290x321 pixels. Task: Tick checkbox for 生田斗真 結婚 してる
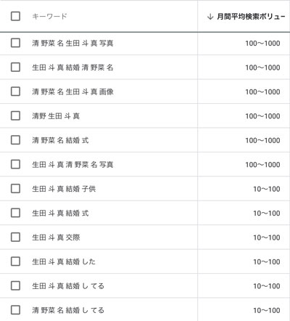click(15, 286)
